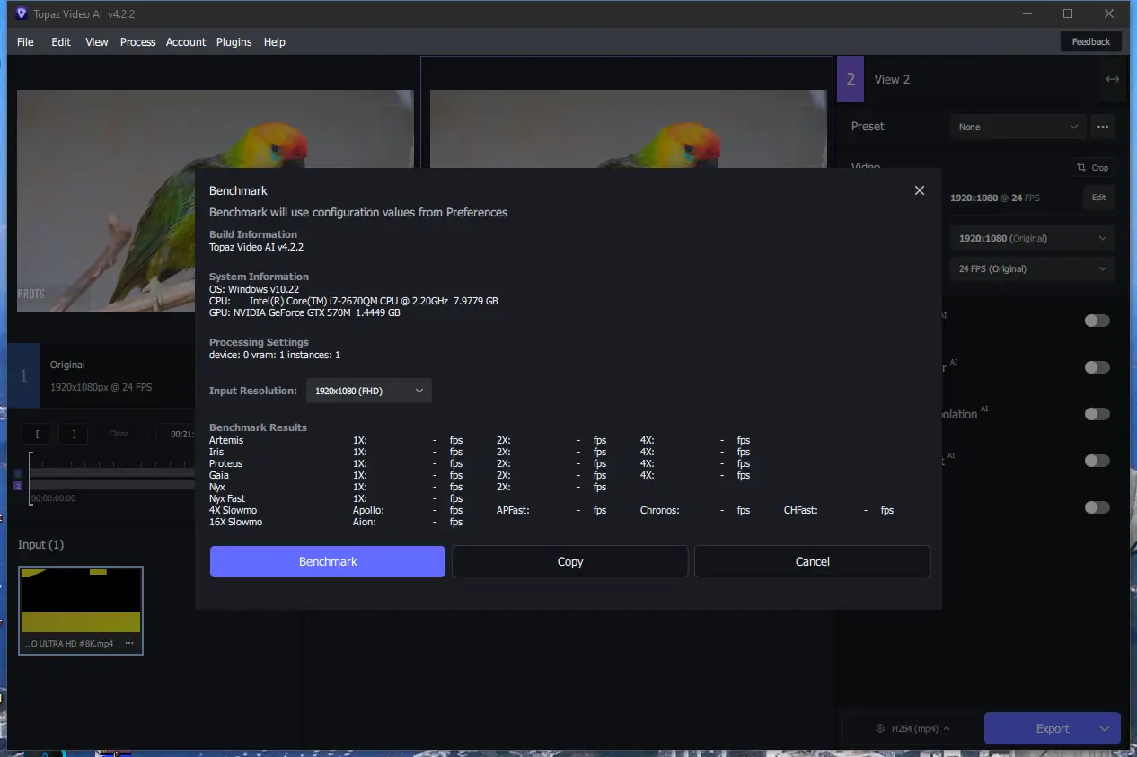Select the blue track 1 marker on the timeline
Viewport: 1137px width, 757px height.
18,473
